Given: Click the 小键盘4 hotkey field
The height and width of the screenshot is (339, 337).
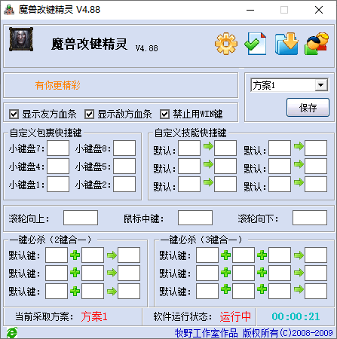Looking at the screenshot, I should click(x=58, y=166).
